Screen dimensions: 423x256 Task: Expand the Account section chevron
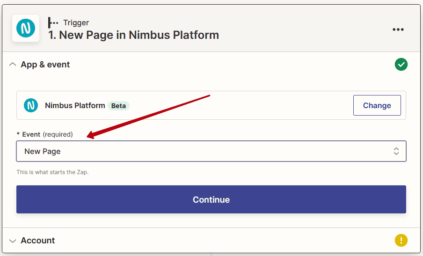[13, 241]
